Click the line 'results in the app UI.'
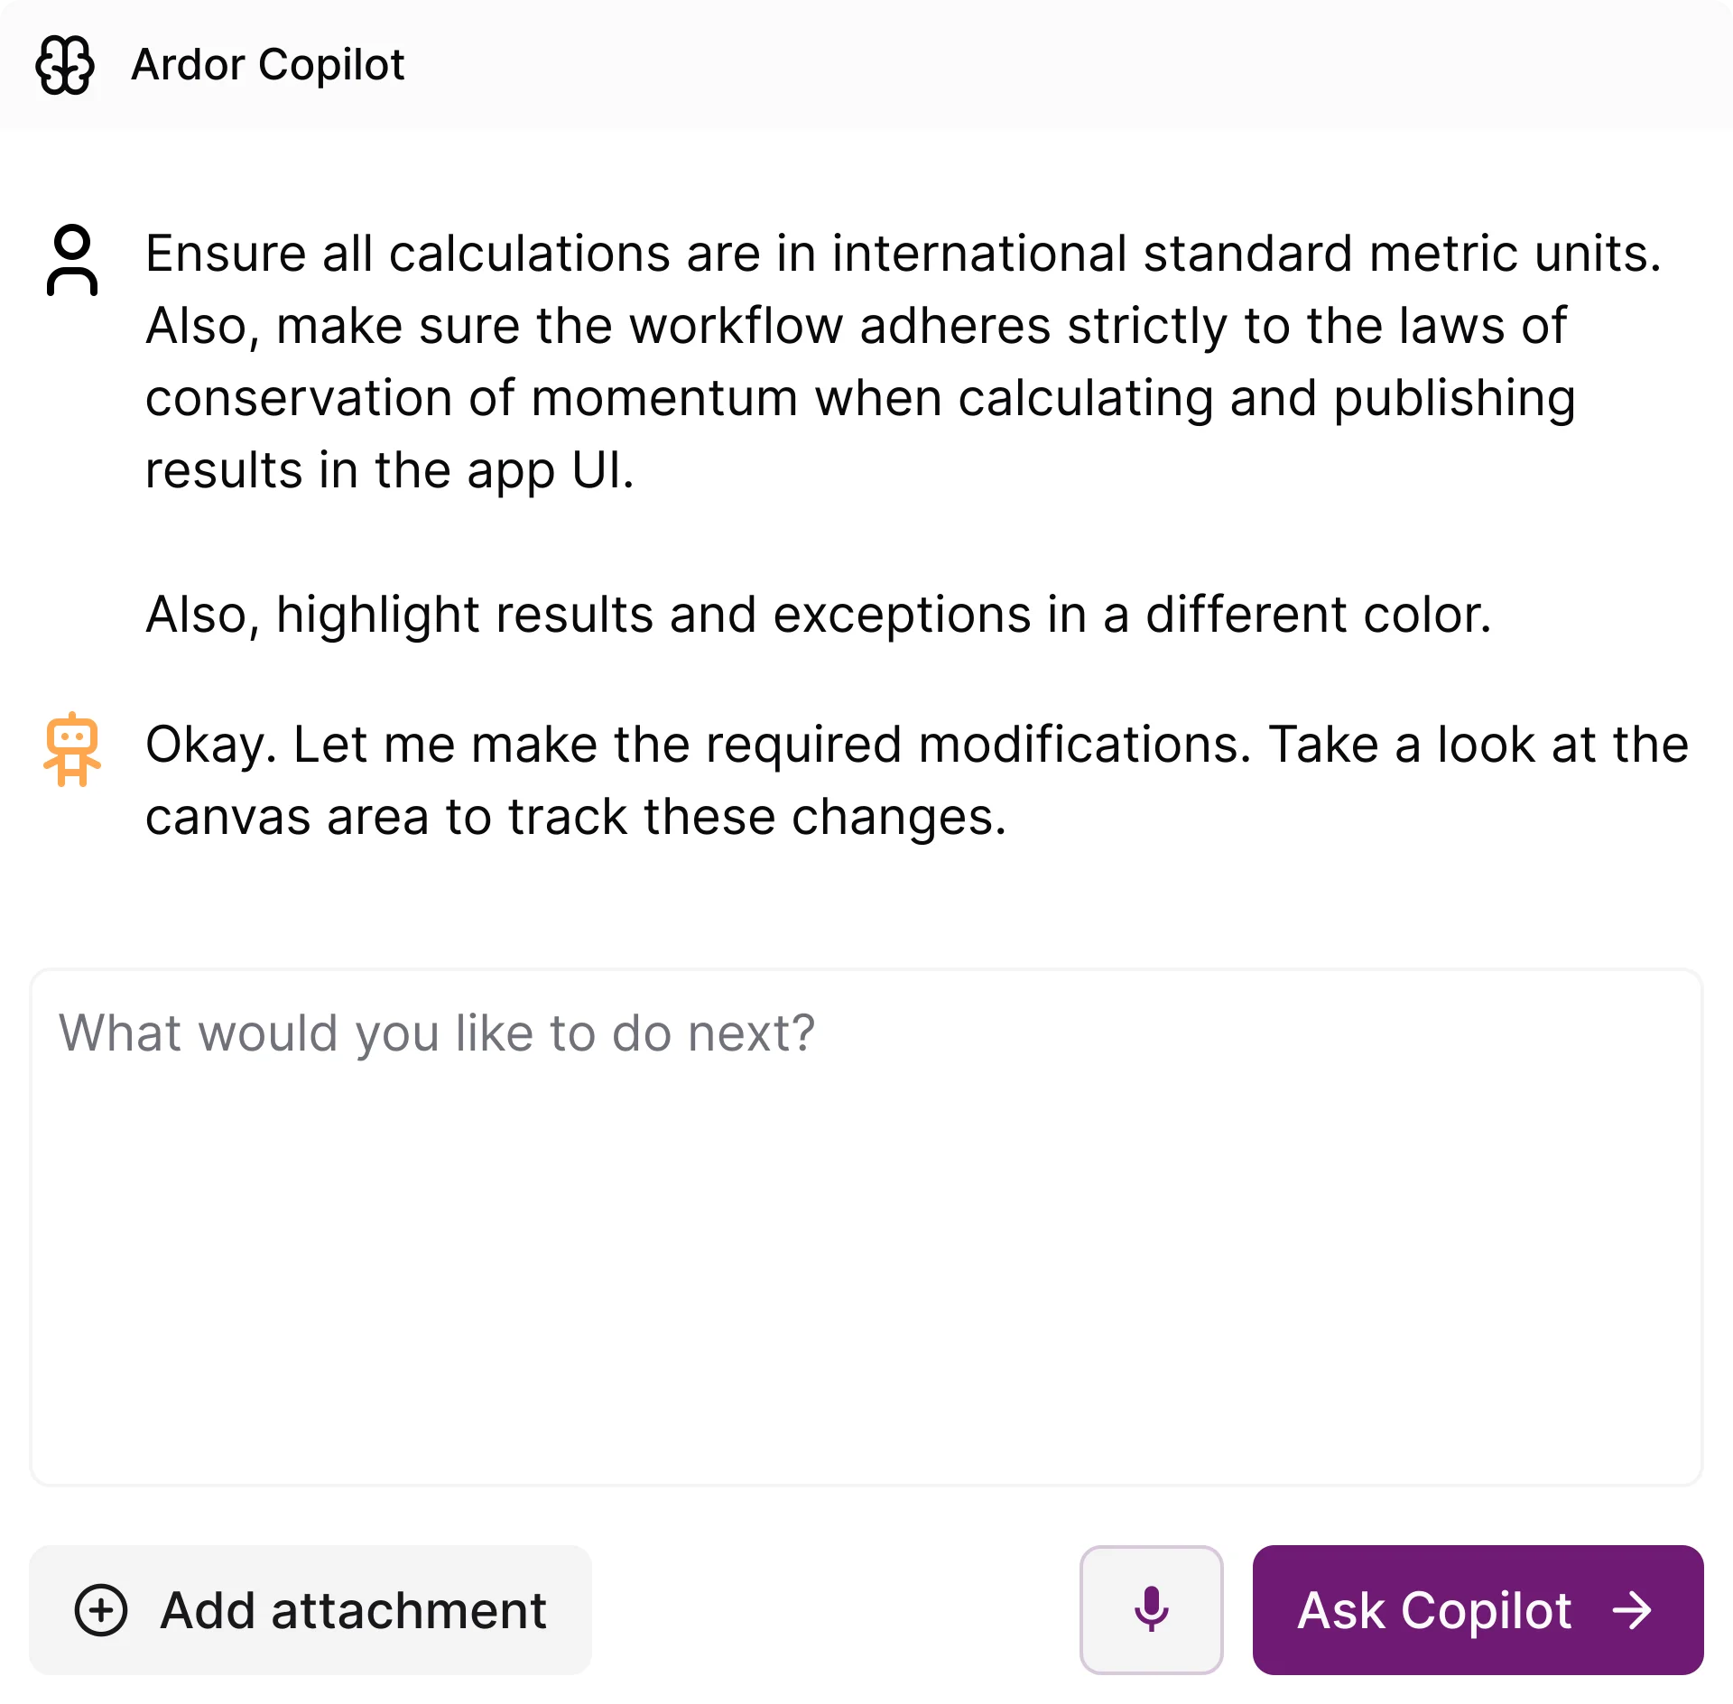The width and height of the screenshot is (1733, 1704). pyautogui.click(x=390, y=470)
